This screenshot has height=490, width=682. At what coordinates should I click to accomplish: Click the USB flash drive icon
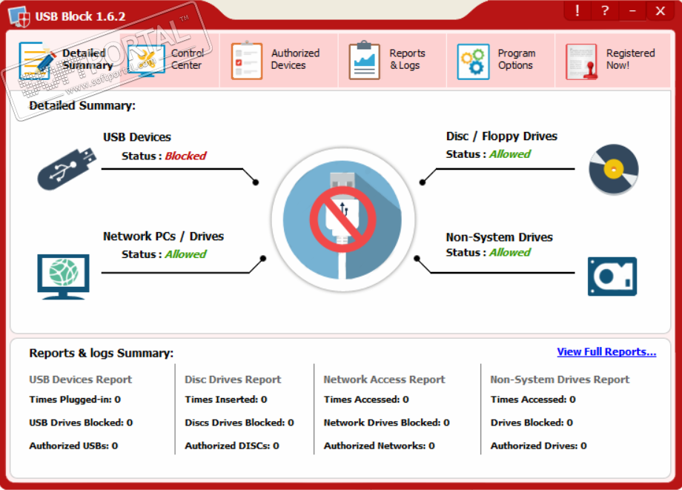point(66,168)
